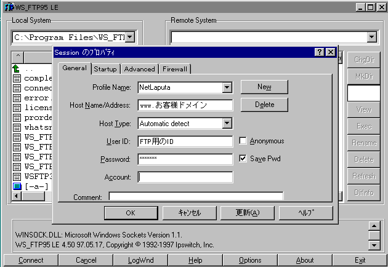
Task: Select the WSFTP3 file name
Action: click(38, 177)
